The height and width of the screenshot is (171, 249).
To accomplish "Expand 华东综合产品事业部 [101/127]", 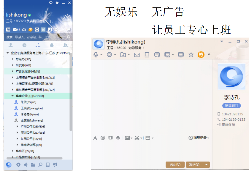I will pos(12,90).
